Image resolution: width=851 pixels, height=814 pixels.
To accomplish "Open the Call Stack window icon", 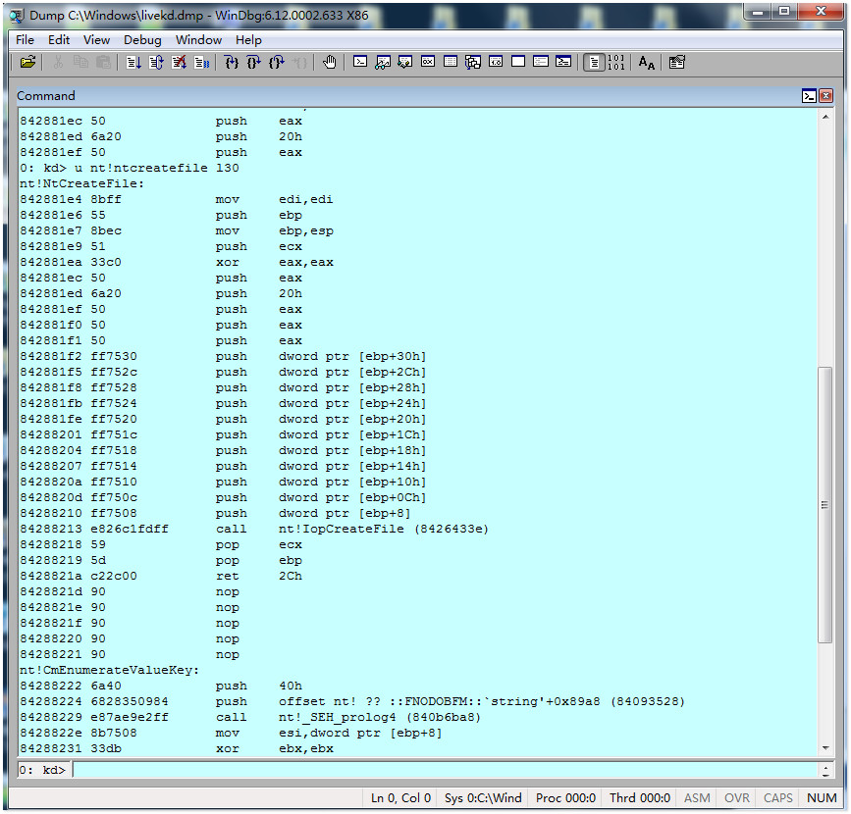I will point(473,62).
